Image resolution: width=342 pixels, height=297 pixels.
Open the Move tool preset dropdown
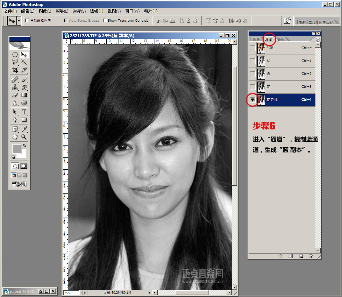click(19, 21)
